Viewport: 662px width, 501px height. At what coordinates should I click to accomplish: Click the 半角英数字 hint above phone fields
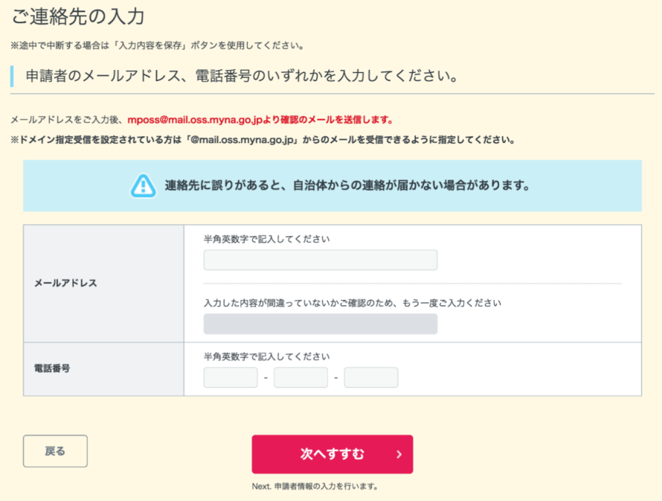pos(266,357)
